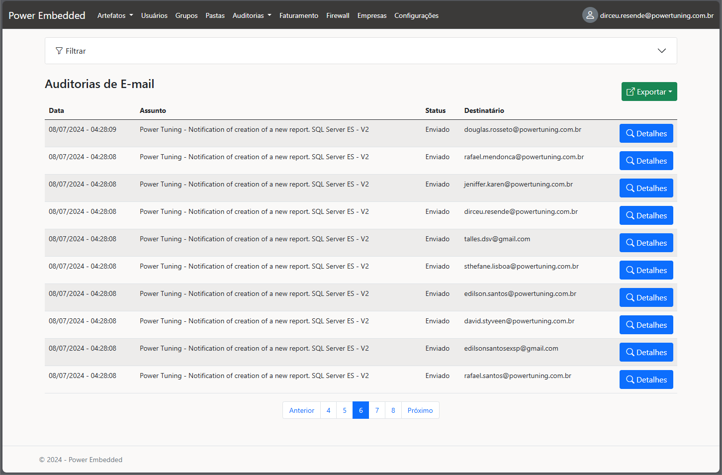This screenshot has width=722, height=475.
Task: View details of talles.dsv@gmail.com email
Action: point(646,243)
